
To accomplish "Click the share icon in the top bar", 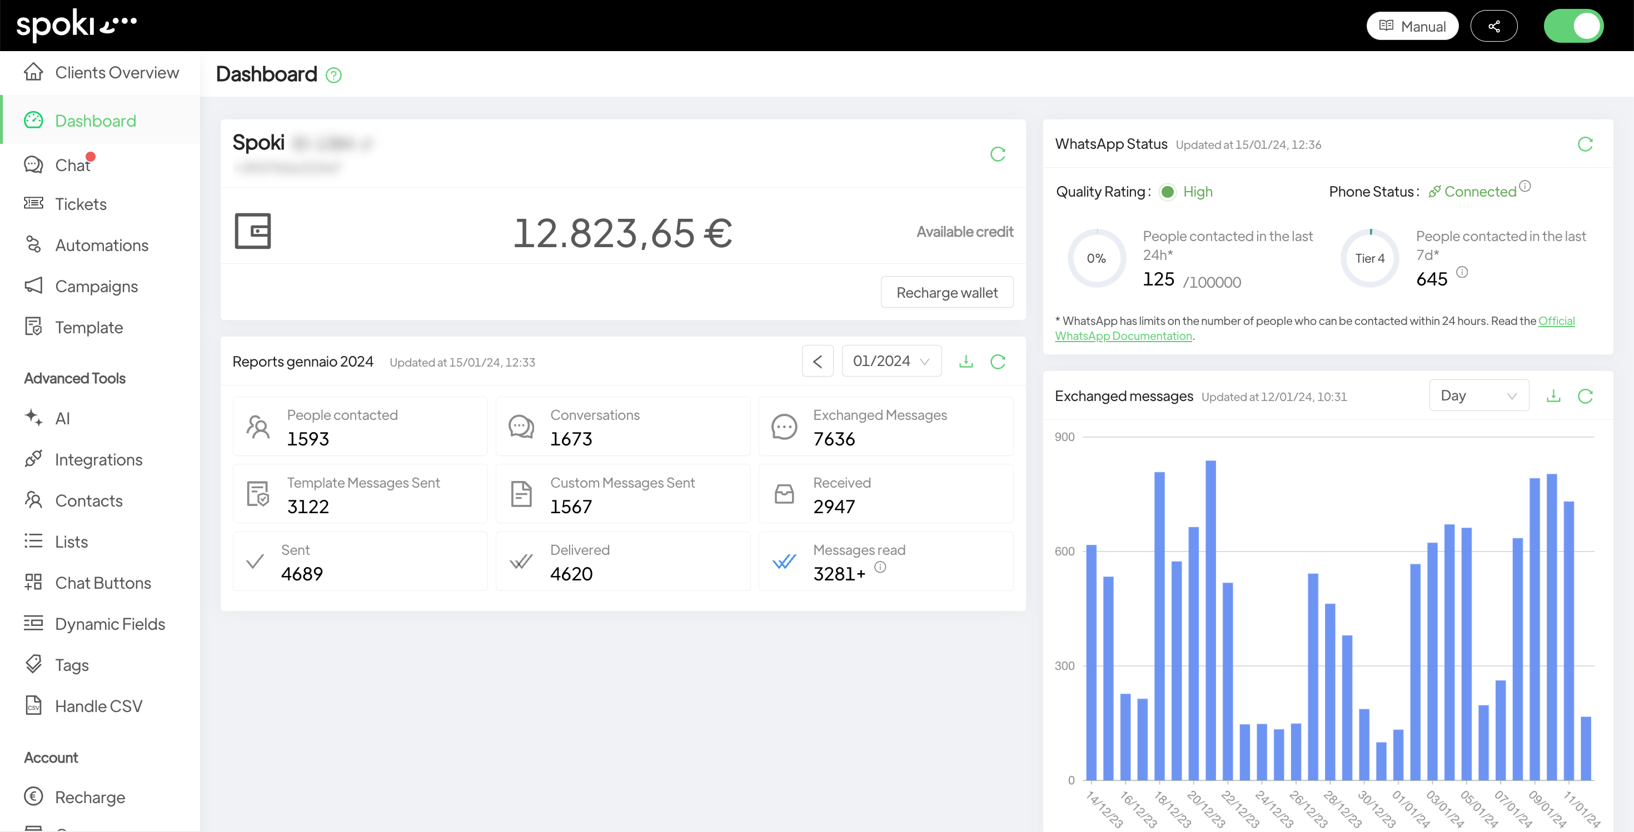I will click(x=1493, y=27).
